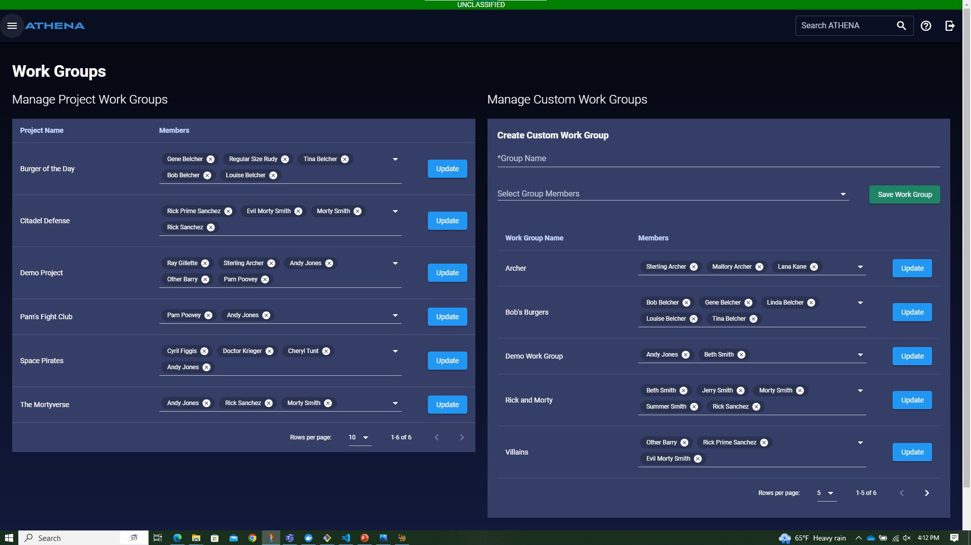Remove Ray Gillette from Demo Project

pos(205,263)
